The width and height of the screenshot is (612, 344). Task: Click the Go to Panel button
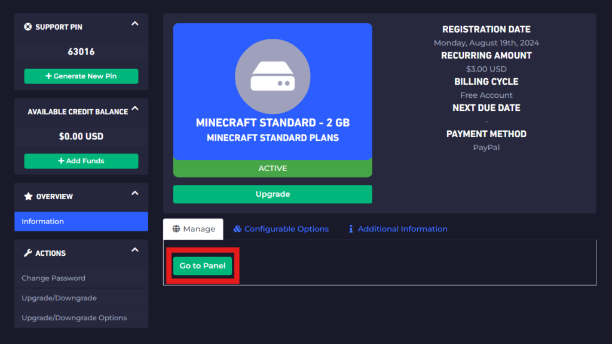tap(203, 266)
